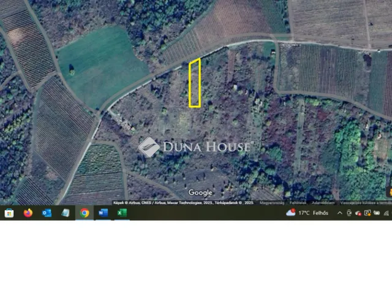392x294 pixels.
Task: Switch to the Google Chrome window
Action: click(x=84, y=213)
